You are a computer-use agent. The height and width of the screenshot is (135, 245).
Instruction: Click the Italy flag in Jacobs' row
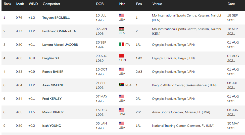pyautogui.click(x=121, y=44)
